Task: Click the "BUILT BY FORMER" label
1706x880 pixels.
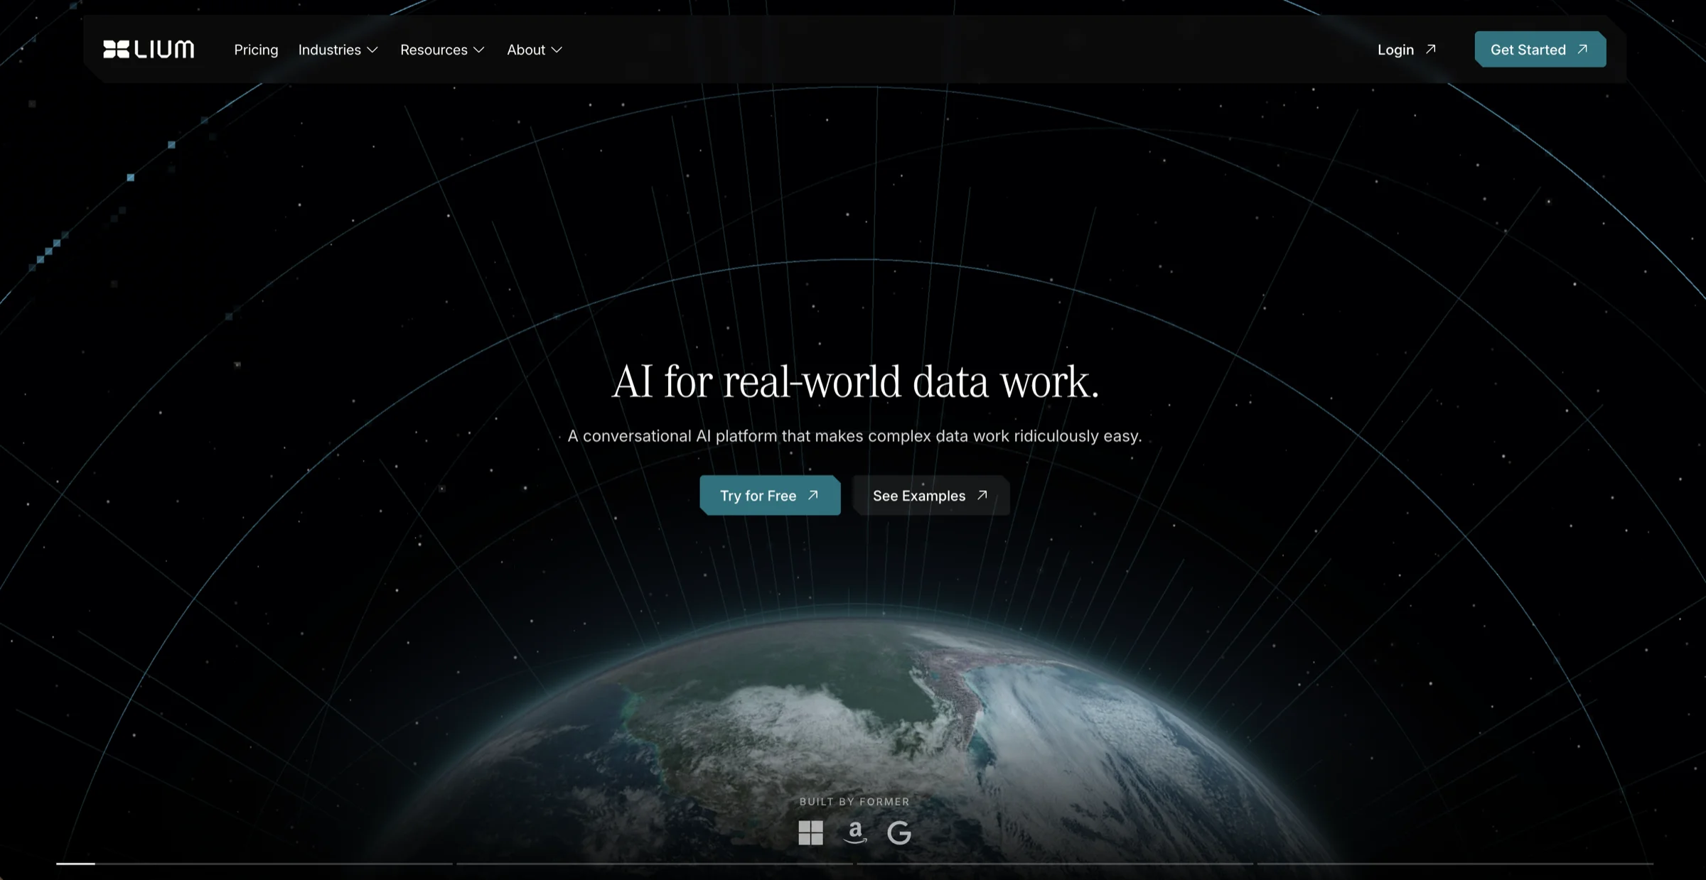Action: (854, 801)
